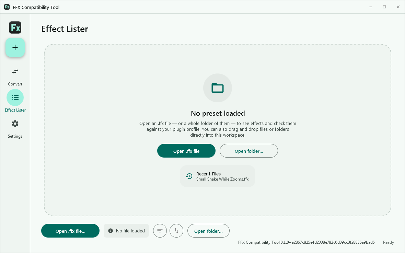Open recent file Small Shake While Zooms.ffx

click(218, 176)
